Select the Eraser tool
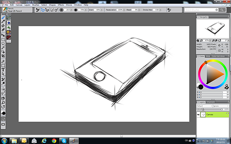The width and height of the screenshot is (231, 144). click(x=3, y=30)
